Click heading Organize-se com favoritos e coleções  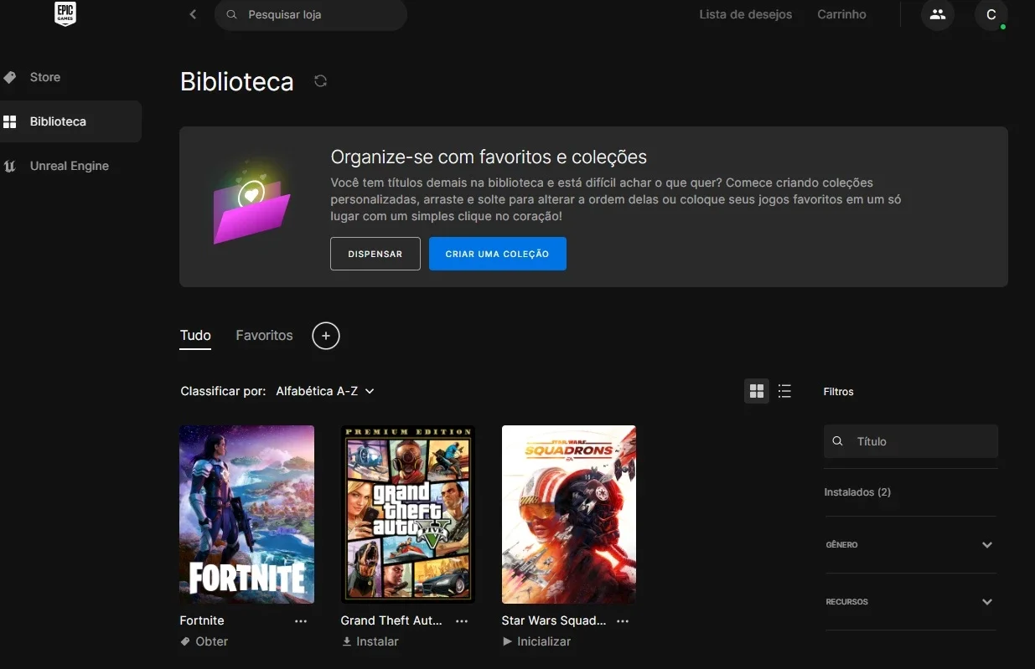tap(489, 157)
